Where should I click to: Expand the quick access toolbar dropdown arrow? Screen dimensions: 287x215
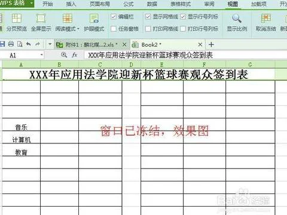tap(50, 44)
